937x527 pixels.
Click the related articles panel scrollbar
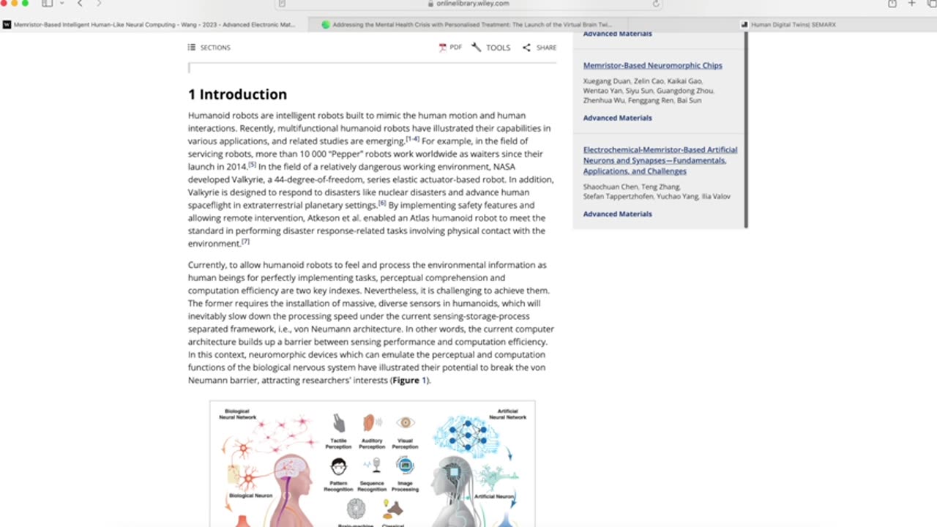coord(746,130)
